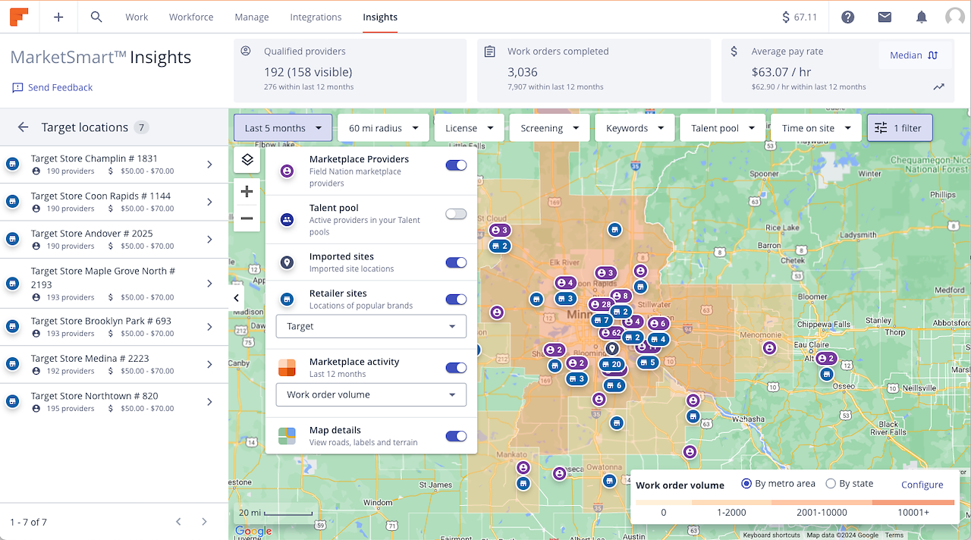Switch to the Workforce menu

(191, 17)
